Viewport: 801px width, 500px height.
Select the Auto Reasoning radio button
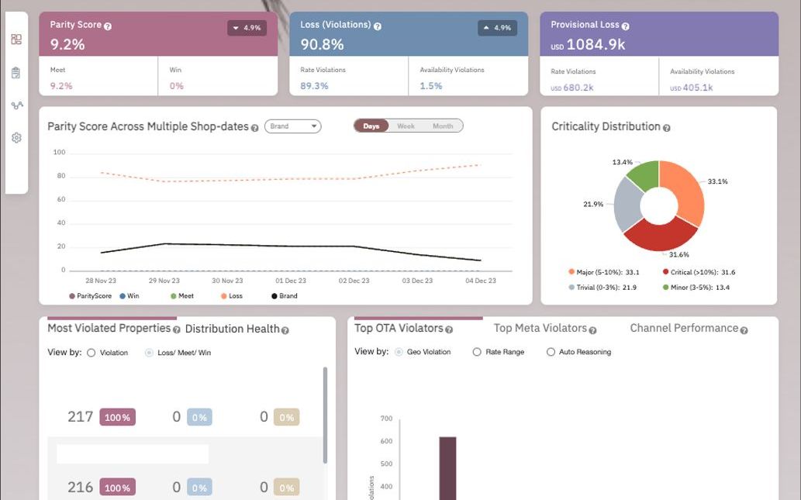(x=551, y=352)
